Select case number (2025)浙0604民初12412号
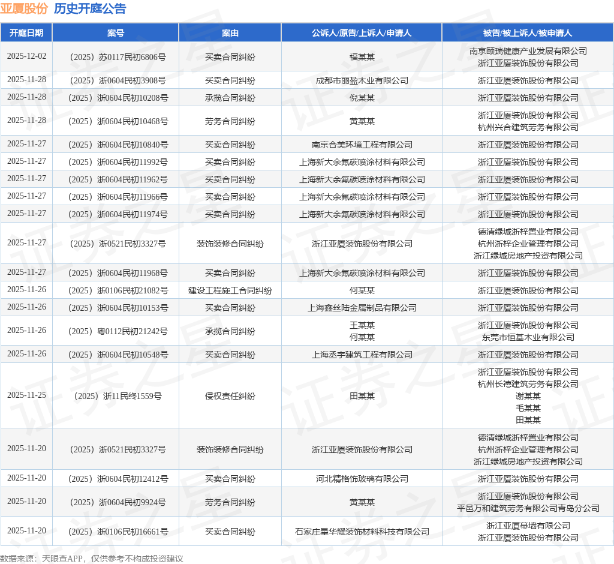The image size is (614, 564). pyautogui.click(x=118, y=479)
